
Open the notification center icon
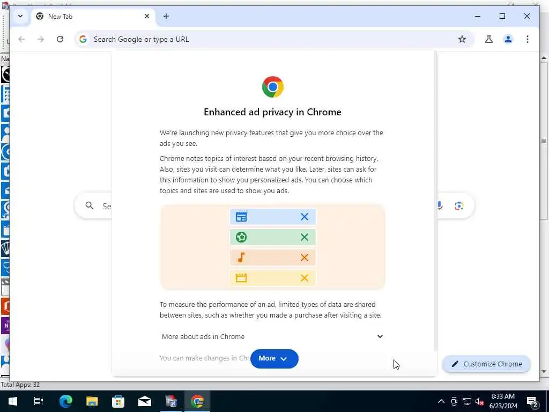click(x=532, y=401)
